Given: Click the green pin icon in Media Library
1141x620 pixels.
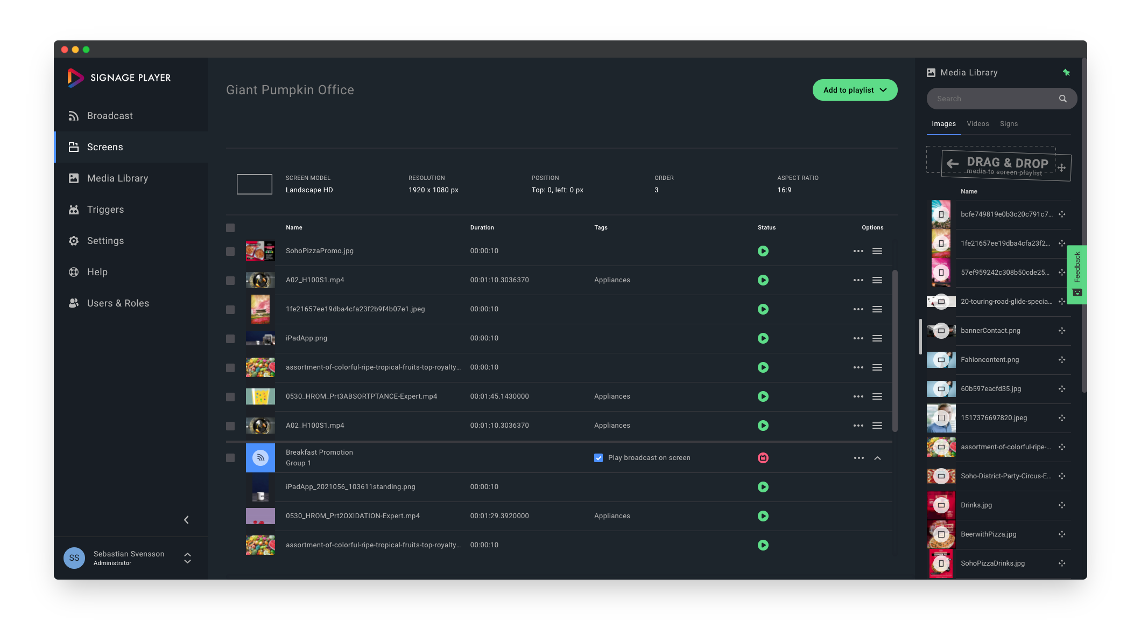Looking at the screenshot, I should 1066,72.
